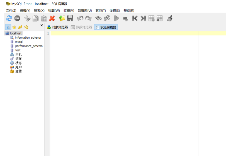Image resolution: width=226 pixels, height=156 pixels.
Task: Select the SQL编辑器 tab
Action: (x=106, y=27)
